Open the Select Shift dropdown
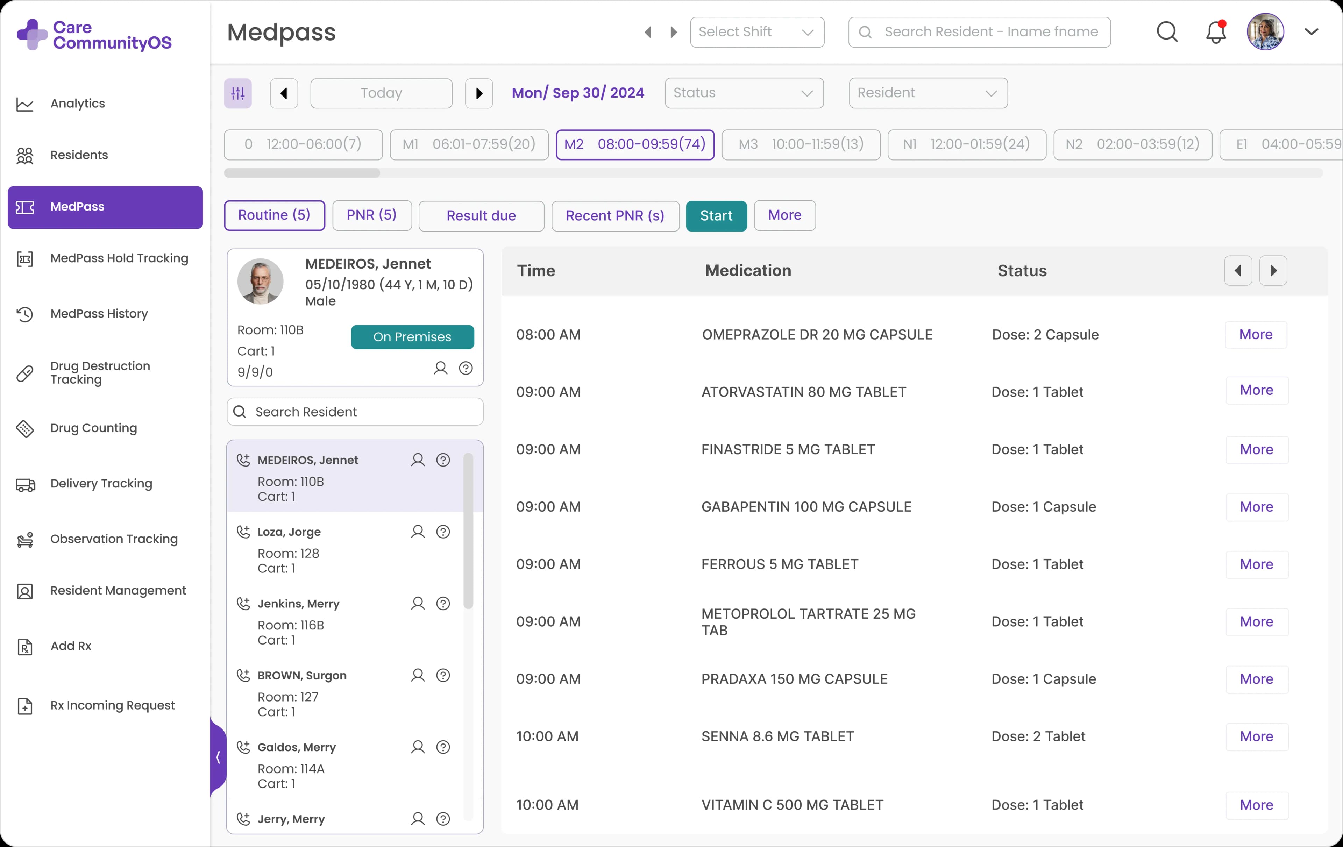The image size is (1343, 847). pyautogui.click(x=757, y=32)
